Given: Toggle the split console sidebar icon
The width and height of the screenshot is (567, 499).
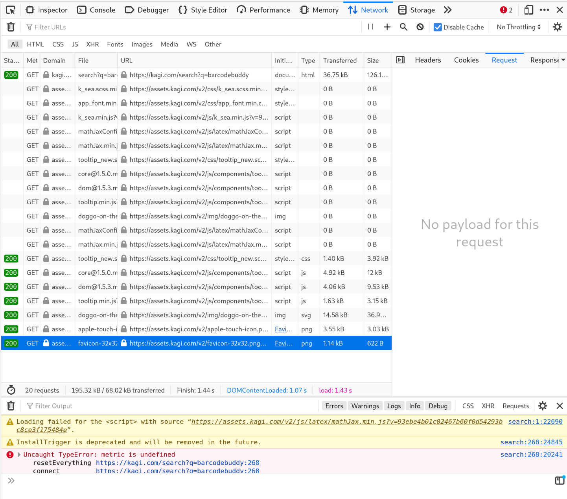Looking at the screenshot, I should pos(560,480).
